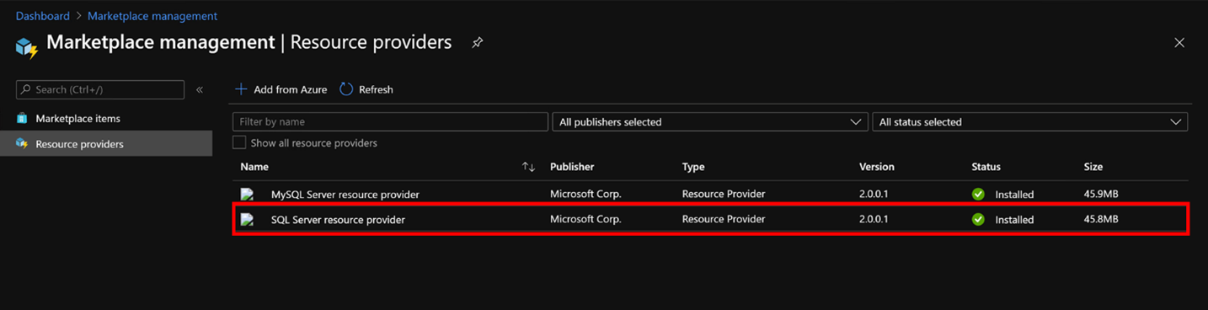
Task: Click the Add from Azure button
Action: pyautogui.click(x=281, y=89)
